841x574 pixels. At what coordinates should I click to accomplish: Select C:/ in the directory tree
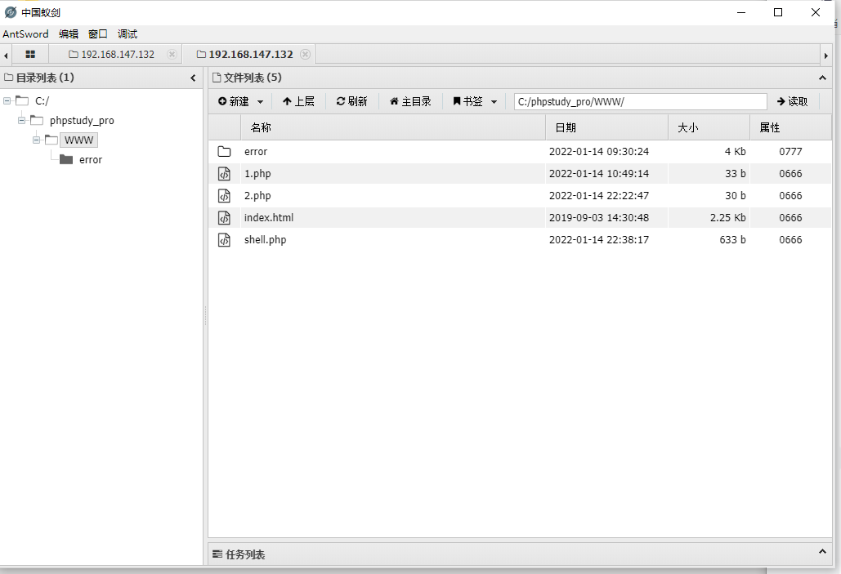coord(42,100)
